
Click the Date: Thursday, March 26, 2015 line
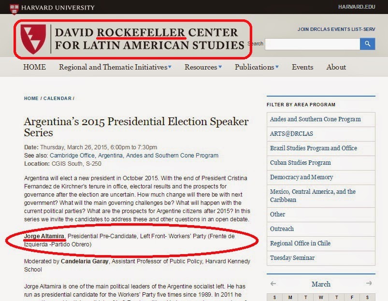click(x=90, y=147)
